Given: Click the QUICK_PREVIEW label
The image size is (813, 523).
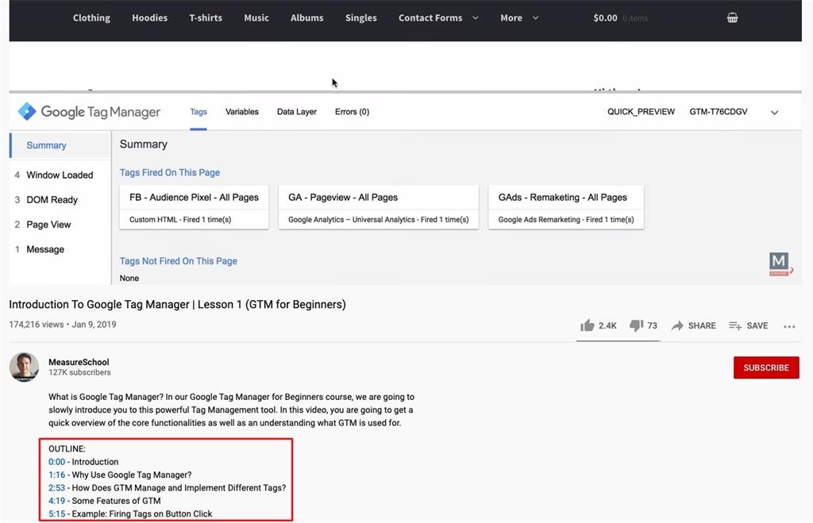Looking at the screenshot, I should 641,111.
